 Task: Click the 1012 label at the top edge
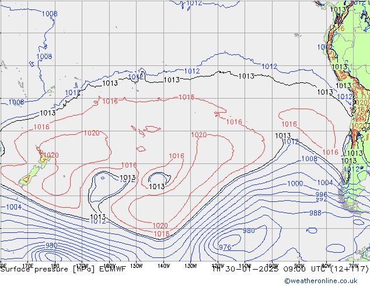194,3
